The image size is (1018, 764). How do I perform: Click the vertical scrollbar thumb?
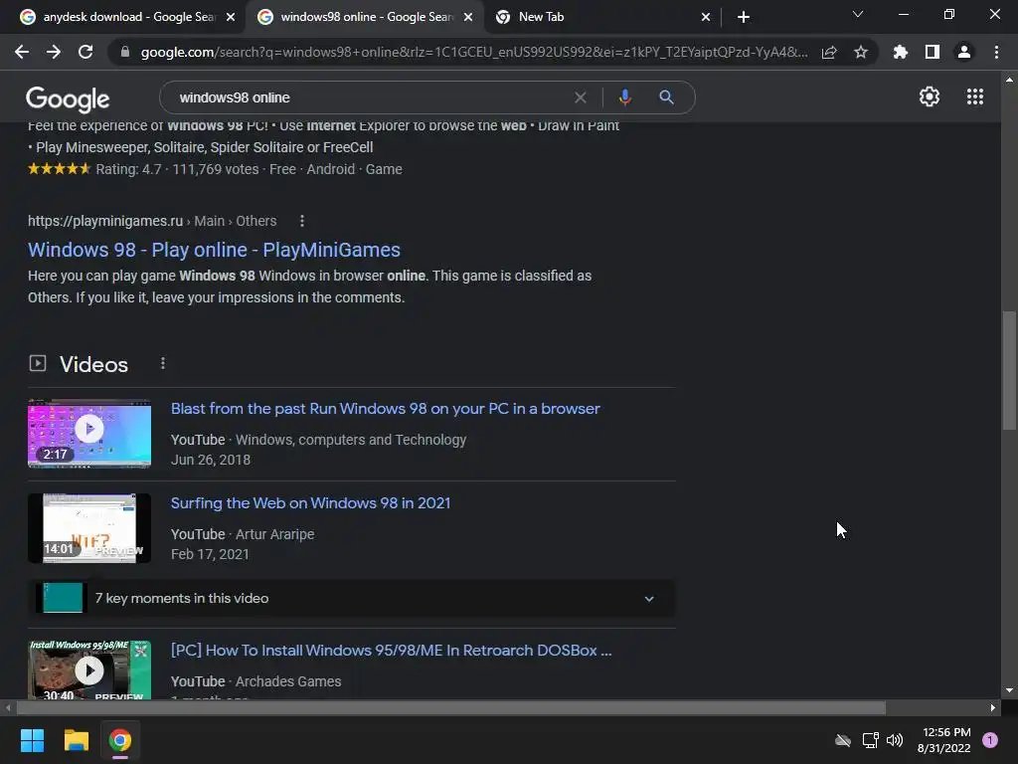[x=1008, y=370]
